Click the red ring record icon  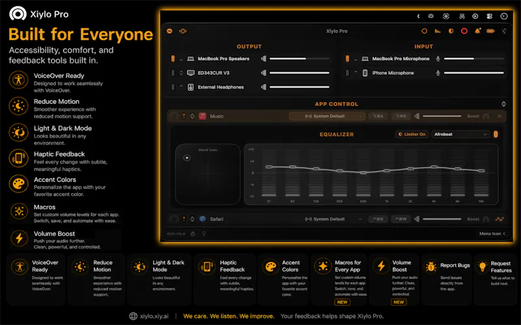464,31
